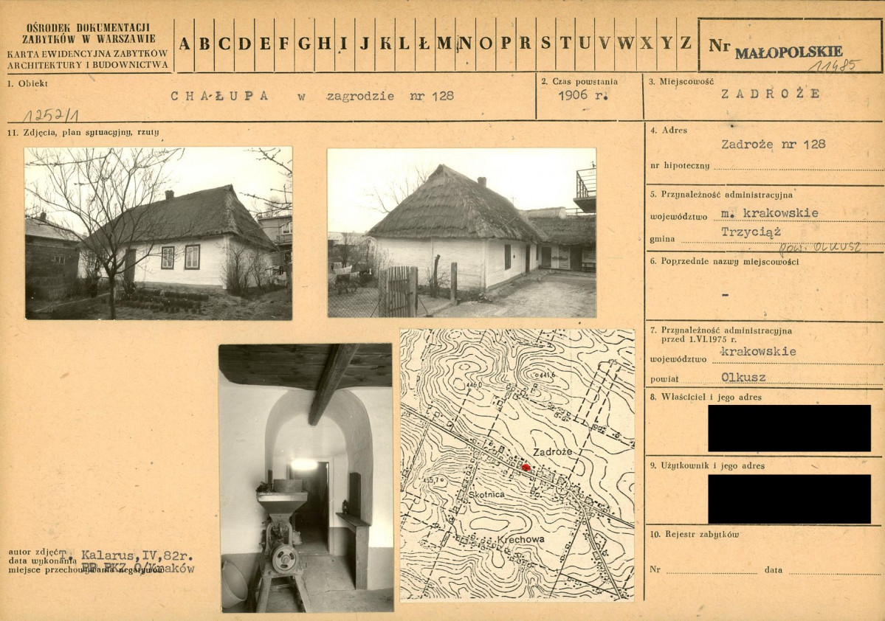Click the ZADROŻE locality field
The width and height of the screenshot is (885, 621).
771,94
